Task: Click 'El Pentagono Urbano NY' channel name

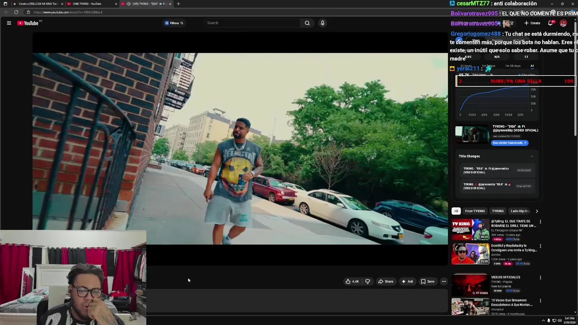Action: [507, 230]
